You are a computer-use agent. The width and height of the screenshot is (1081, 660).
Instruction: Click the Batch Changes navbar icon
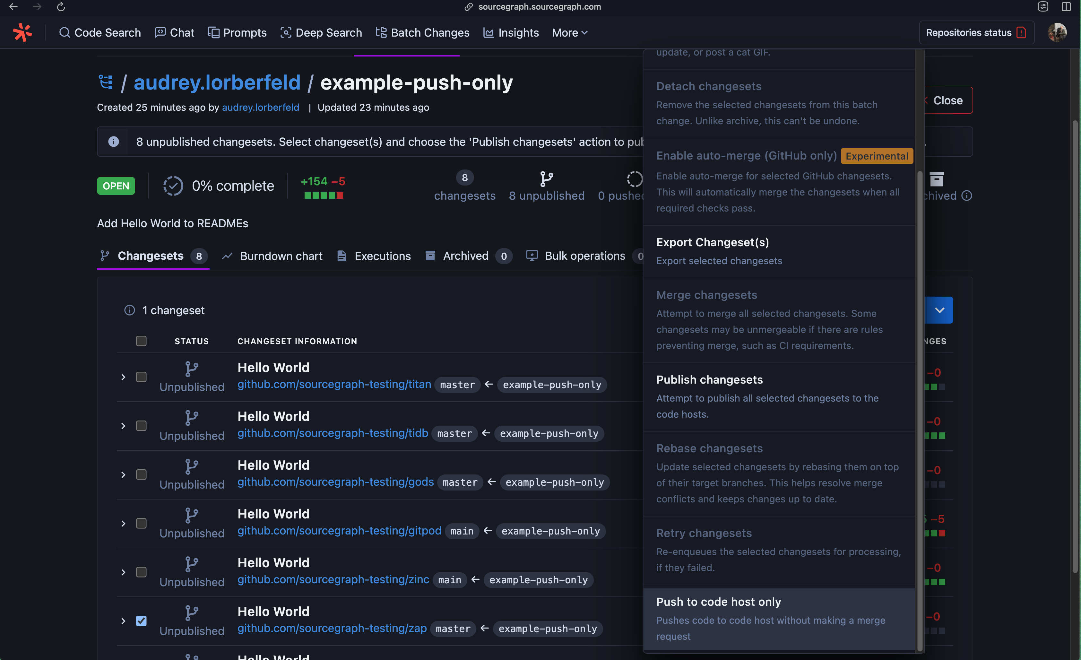pyautogui.click(x=381, y=32)
